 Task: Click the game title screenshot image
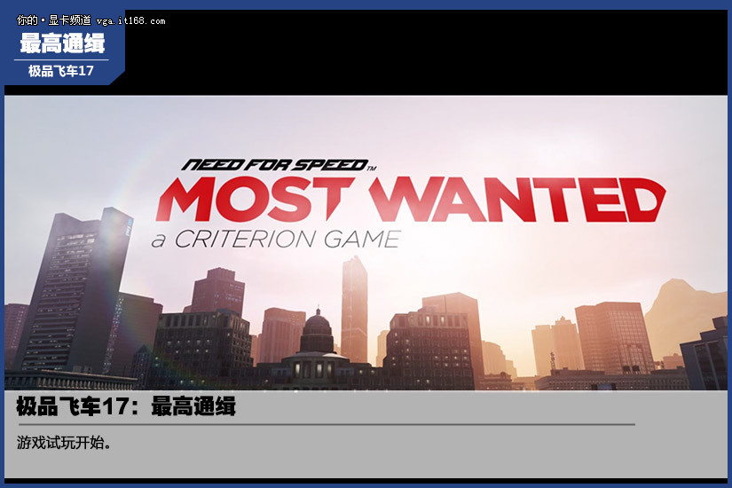[x=366, y=243]
